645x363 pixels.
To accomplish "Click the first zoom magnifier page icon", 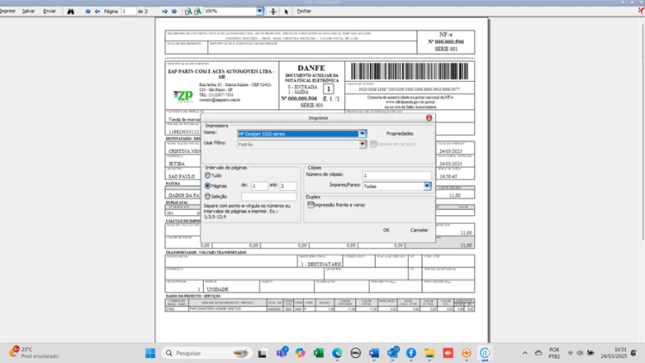I will tap(188, 11).
